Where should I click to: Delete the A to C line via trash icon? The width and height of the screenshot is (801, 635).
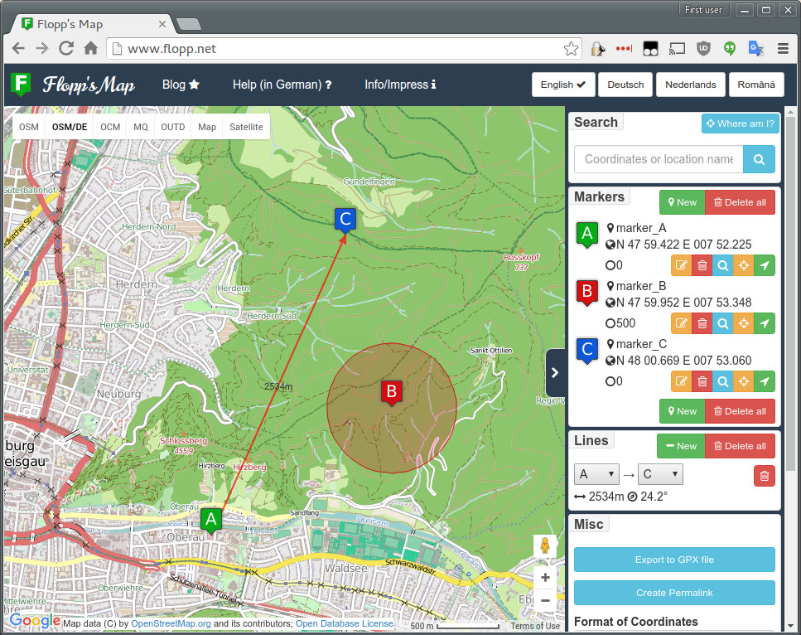pyautogui.click(x=764, y=476)
